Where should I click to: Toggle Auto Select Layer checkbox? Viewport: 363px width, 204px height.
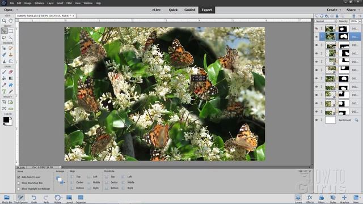pos(19,177)
